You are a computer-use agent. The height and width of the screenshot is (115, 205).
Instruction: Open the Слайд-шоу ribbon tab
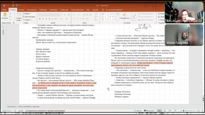(64, 10)
